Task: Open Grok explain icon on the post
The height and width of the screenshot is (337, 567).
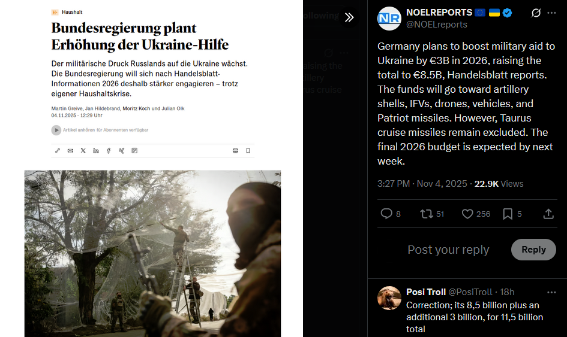Action: tap(536, 13)
